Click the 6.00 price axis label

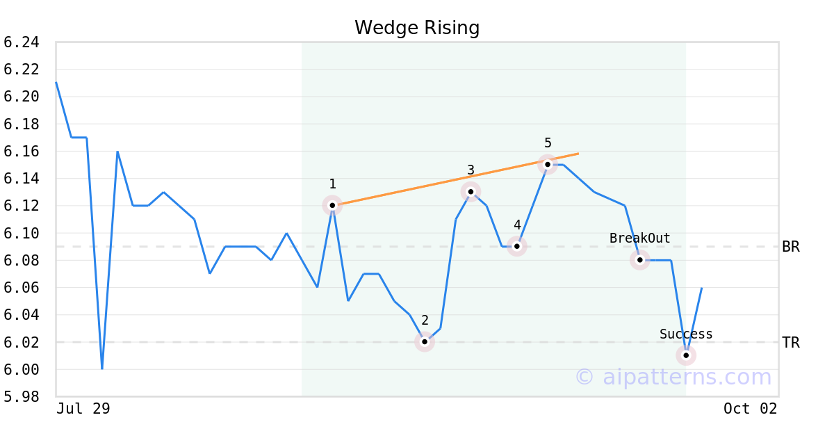(x=21, y=369)
